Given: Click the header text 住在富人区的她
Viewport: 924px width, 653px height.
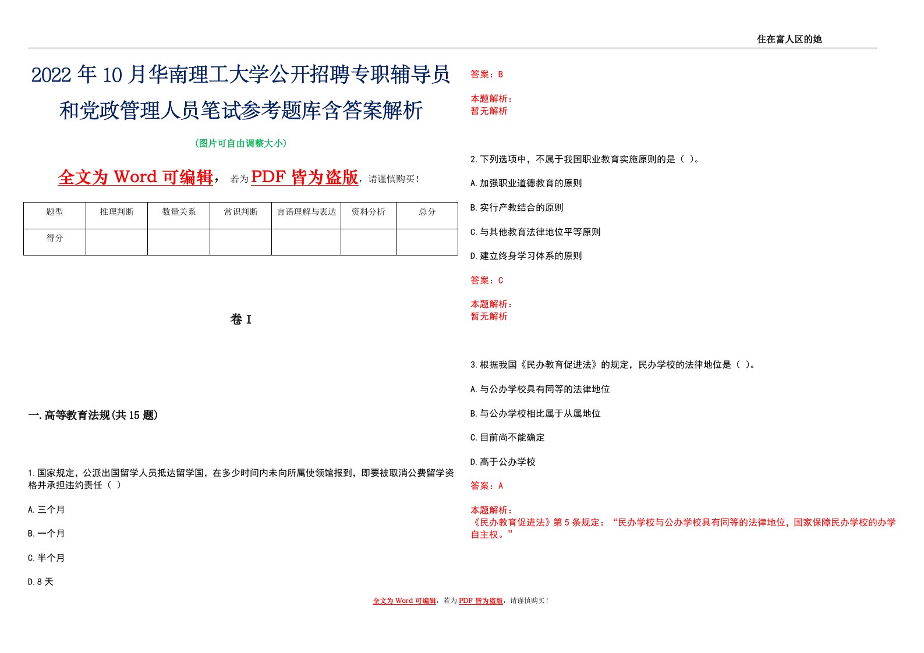Looking at the screenshot, I should 789,39.
